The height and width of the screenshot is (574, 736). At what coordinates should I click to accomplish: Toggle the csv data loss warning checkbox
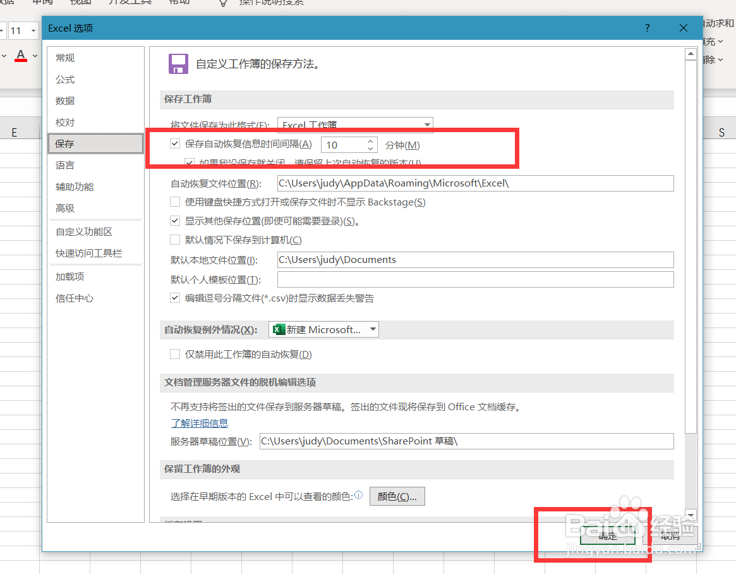pos(175,298)
